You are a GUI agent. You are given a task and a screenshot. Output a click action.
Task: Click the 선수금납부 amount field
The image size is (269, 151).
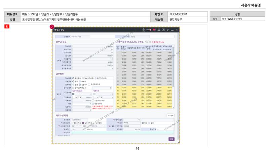(x=103, y=88)
